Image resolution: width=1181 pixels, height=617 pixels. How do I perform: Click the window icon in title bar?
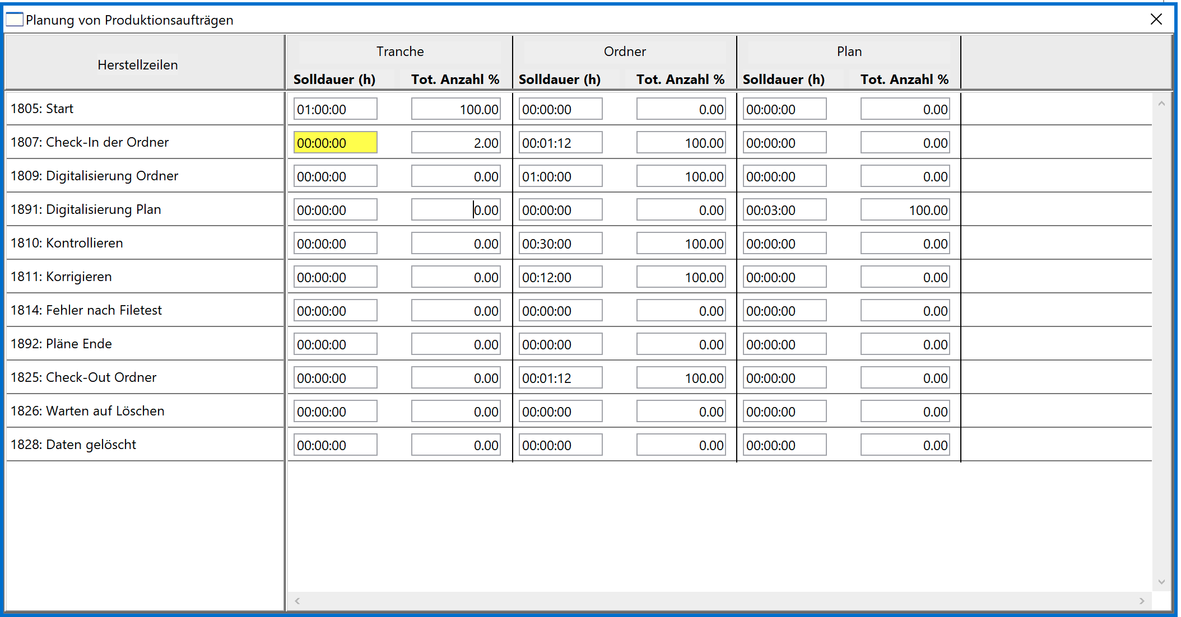coord(15,20)
